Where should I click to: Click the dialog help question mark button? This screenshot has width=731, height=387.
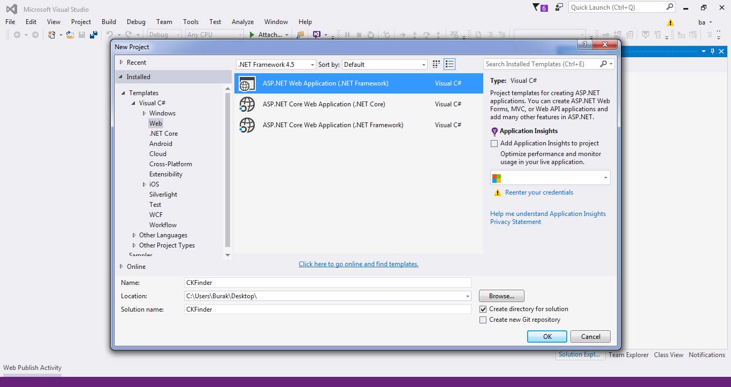click(585, 44)
